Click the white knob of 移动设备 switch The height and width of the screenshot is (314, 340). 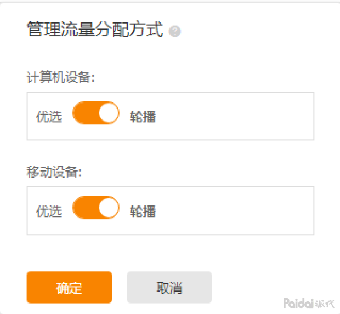tap(109, 208)
